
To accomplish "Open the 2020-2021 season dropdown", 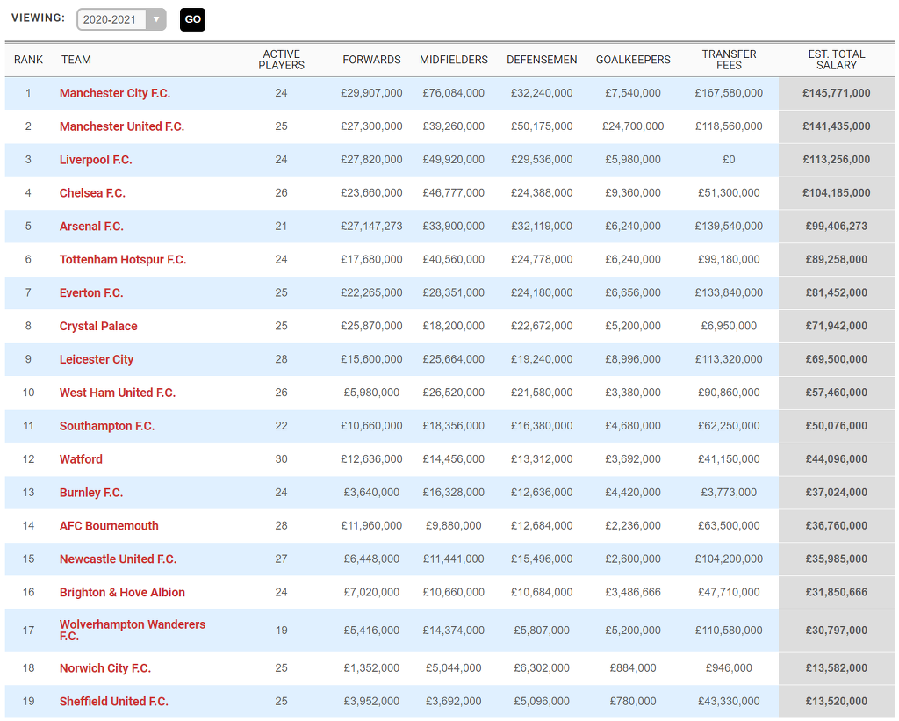I will pos(121,19).
